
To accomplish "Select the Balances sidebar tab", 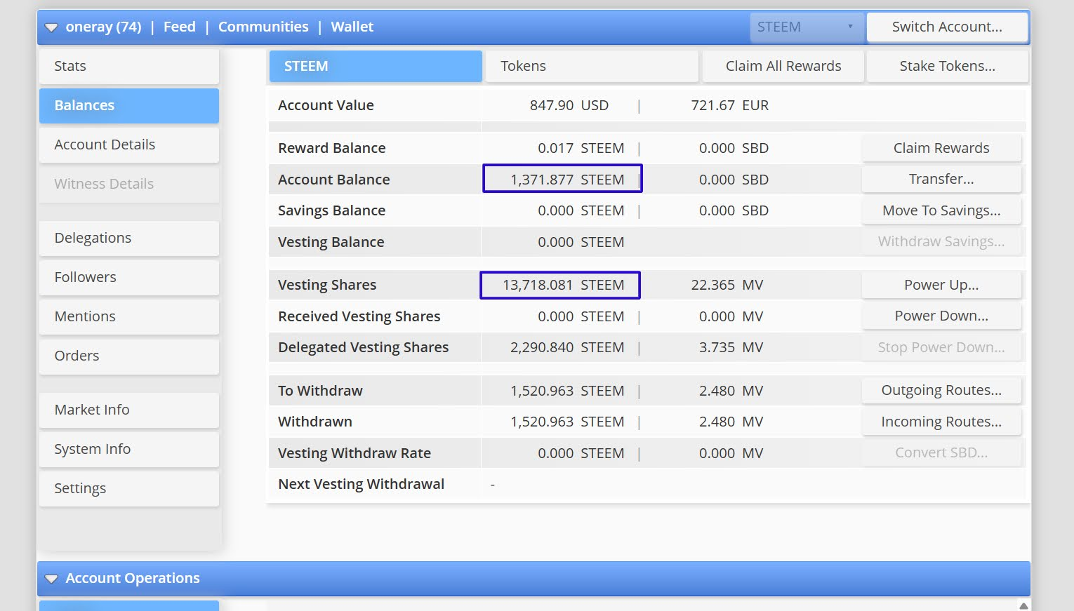I will tap(129, 106).
